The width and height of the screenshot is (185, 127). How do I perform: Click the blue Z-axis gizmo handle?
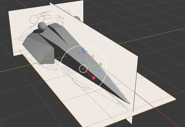click(83, 51)
